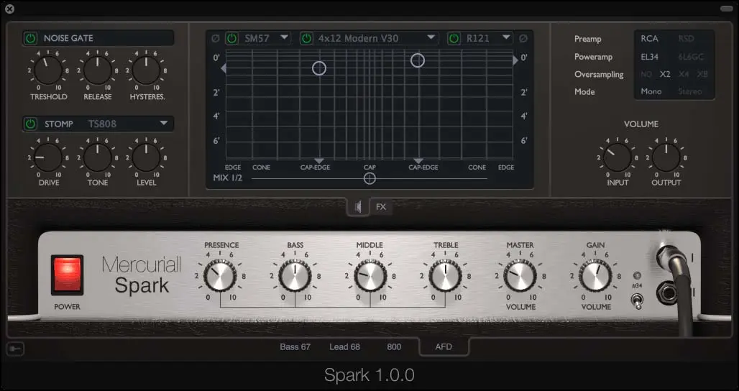
Task: Toggle the R121 microphone power button
Action: click(454, 38)
